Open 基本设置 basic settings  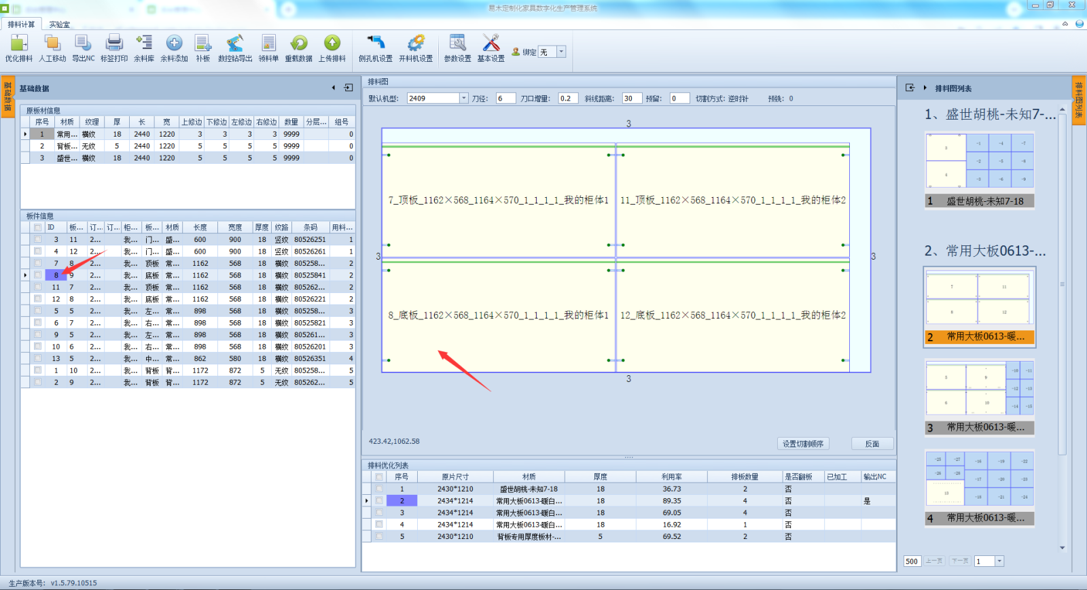491,48
